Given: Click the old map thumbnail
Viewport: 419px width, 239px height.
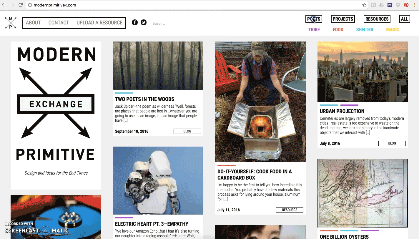Looking at the screenshot, I should pos(363,193).
